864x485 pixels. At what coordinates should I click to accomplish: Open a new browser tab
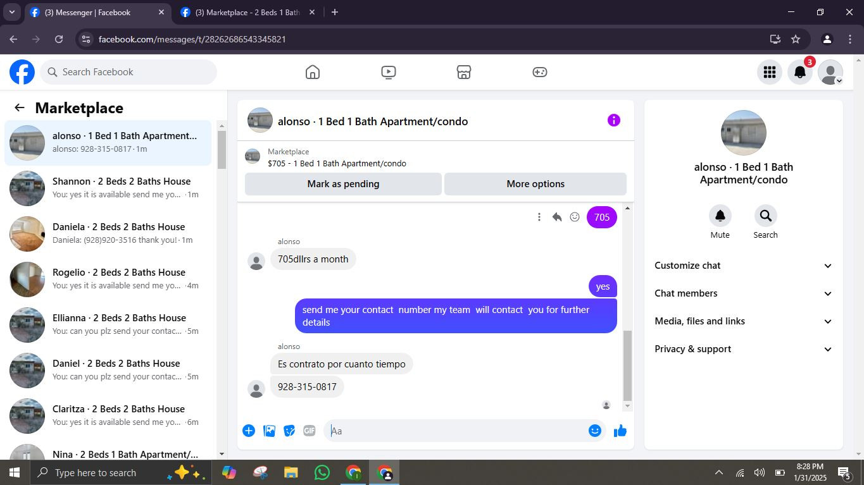point(335,12)
